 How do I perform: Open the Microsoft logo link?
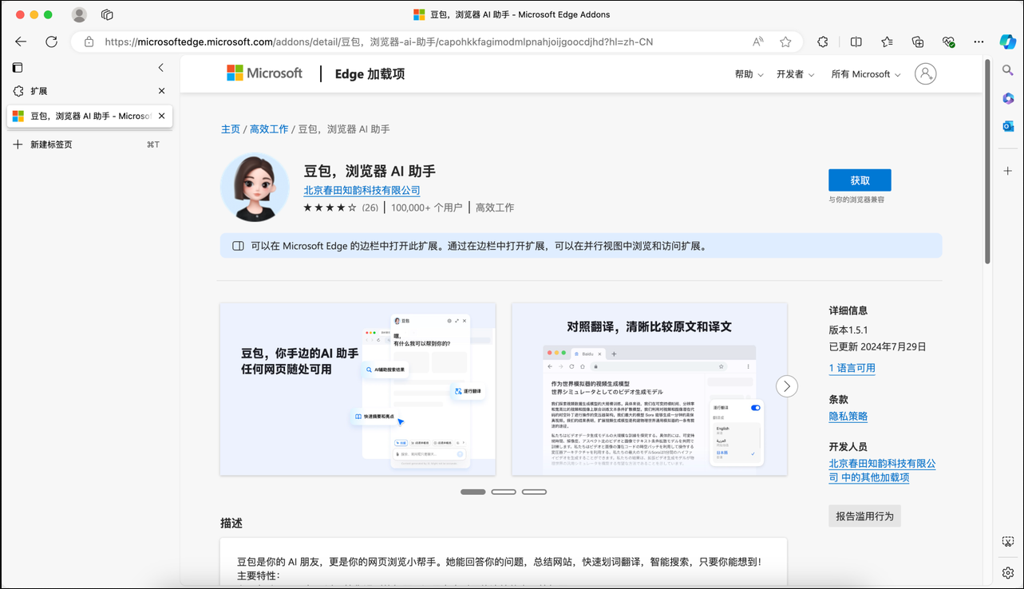[x=264, y=73]
